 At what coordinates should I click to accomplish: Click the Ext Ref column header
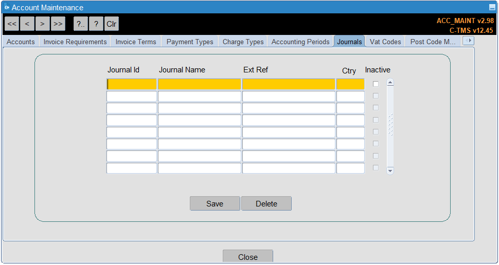[x=256, y=70]
